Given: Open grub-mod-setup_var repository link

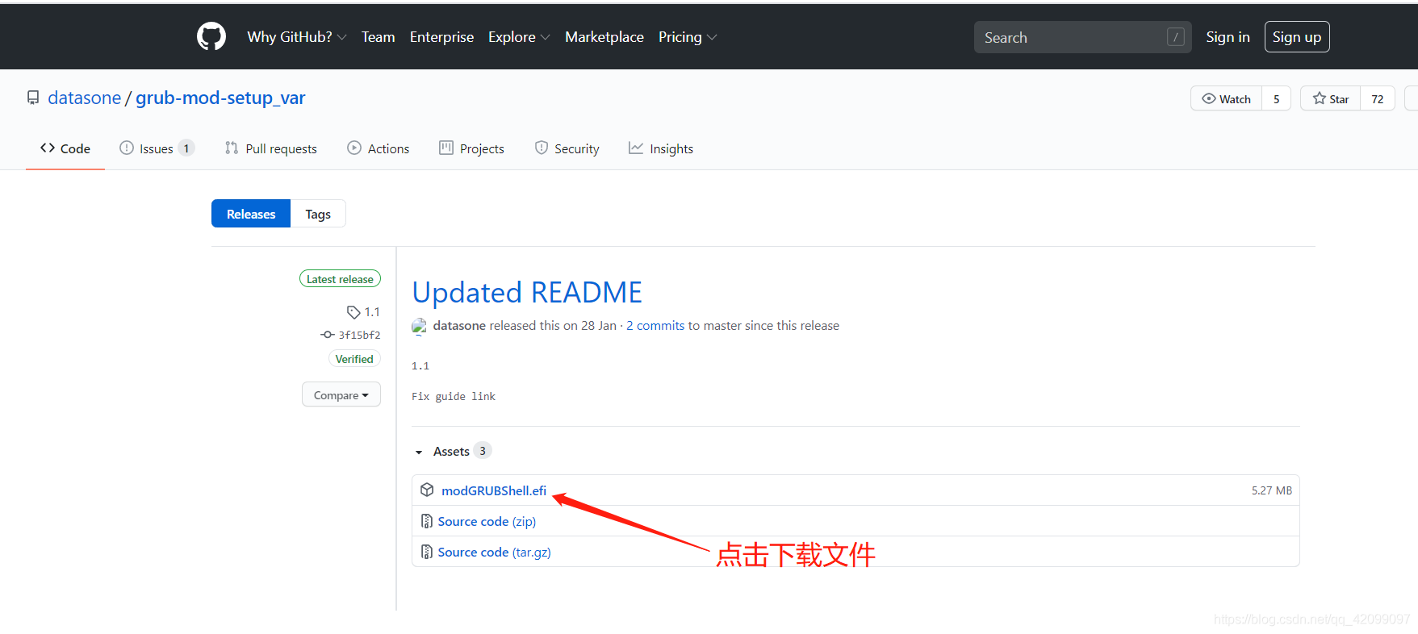Looking at the screenshot, I should pyautogui.click(x=220, y=98).
